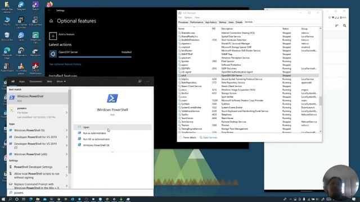Open Options menu in Task Manager
Viewport: 360px width, 202px height.
[x=188, y=17]
